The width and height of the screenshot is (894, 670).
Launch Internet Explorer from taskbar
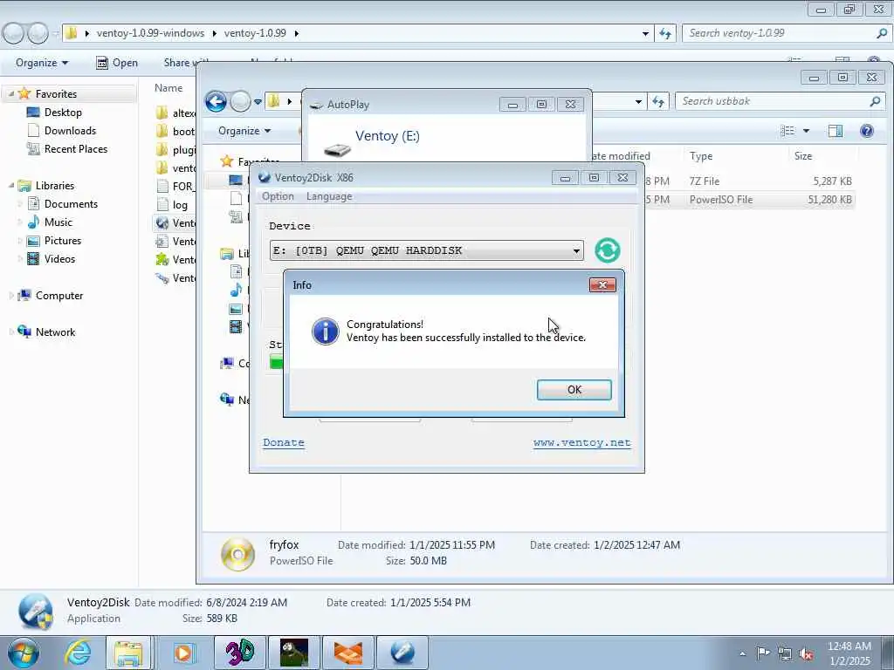(x=78, y=653)
